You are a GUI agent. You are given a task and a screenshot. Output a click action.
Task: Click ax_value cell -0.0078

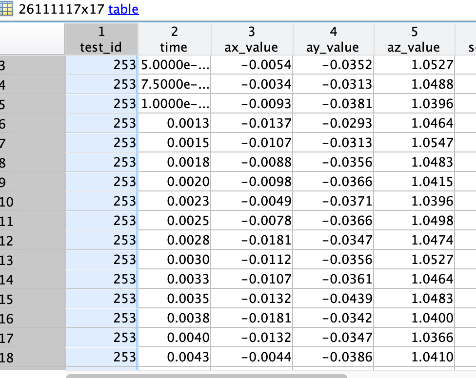[252, 221]
